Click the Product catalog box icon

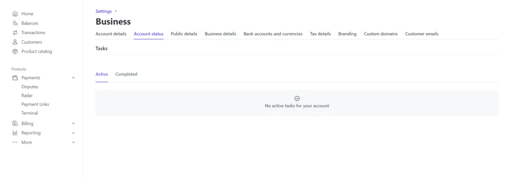pos(15,51)
